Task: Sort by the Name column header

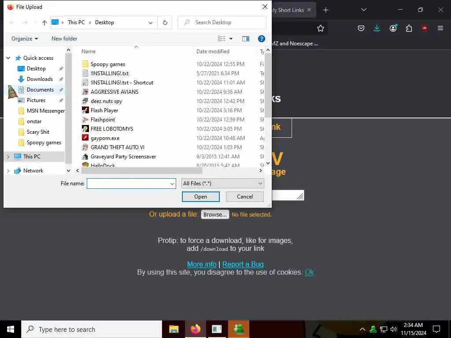Action: click(x=89, y=51)
